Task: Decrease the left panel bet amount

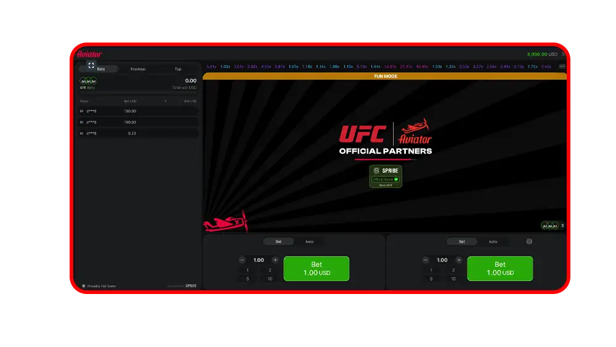Action: (242, 260)
